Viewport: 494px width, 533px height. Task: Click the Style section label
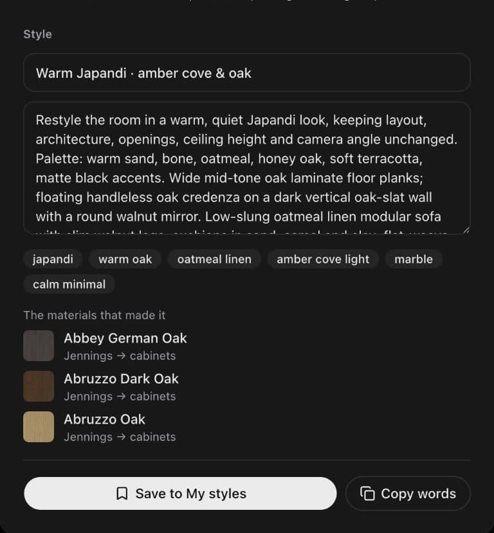click(38, 34)
